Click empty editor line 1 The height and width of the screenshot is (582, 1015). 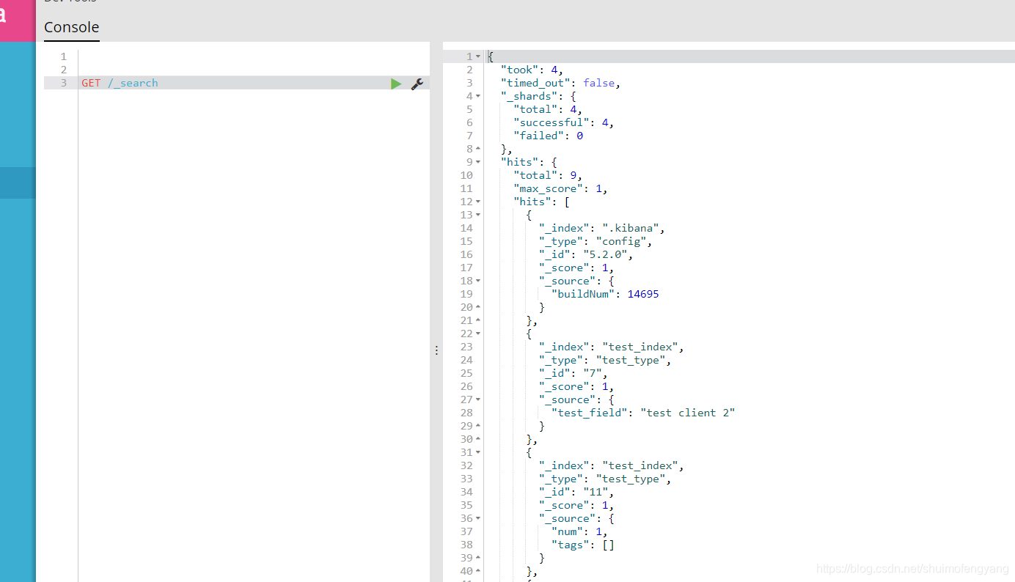(253, 56)
